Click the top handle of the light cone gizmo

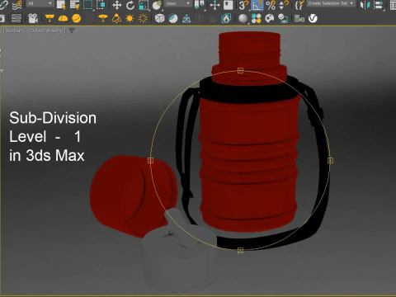tap(240, 71)
